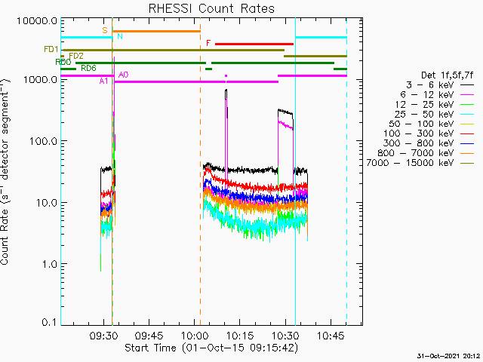Click the '0.1' y-axis label
483x362 pixels.
(49, 322)
